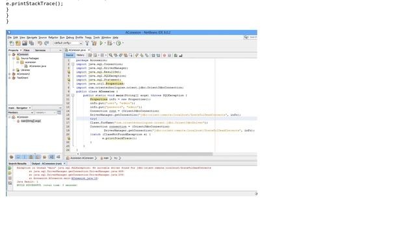Switch to the Search Results tab
Viewport: 416px width, 234px height.
tap(18, 164)
